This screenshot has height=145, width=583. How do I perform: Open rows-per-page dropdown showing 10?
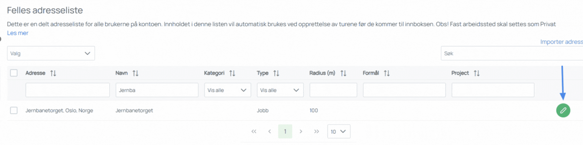338,132
